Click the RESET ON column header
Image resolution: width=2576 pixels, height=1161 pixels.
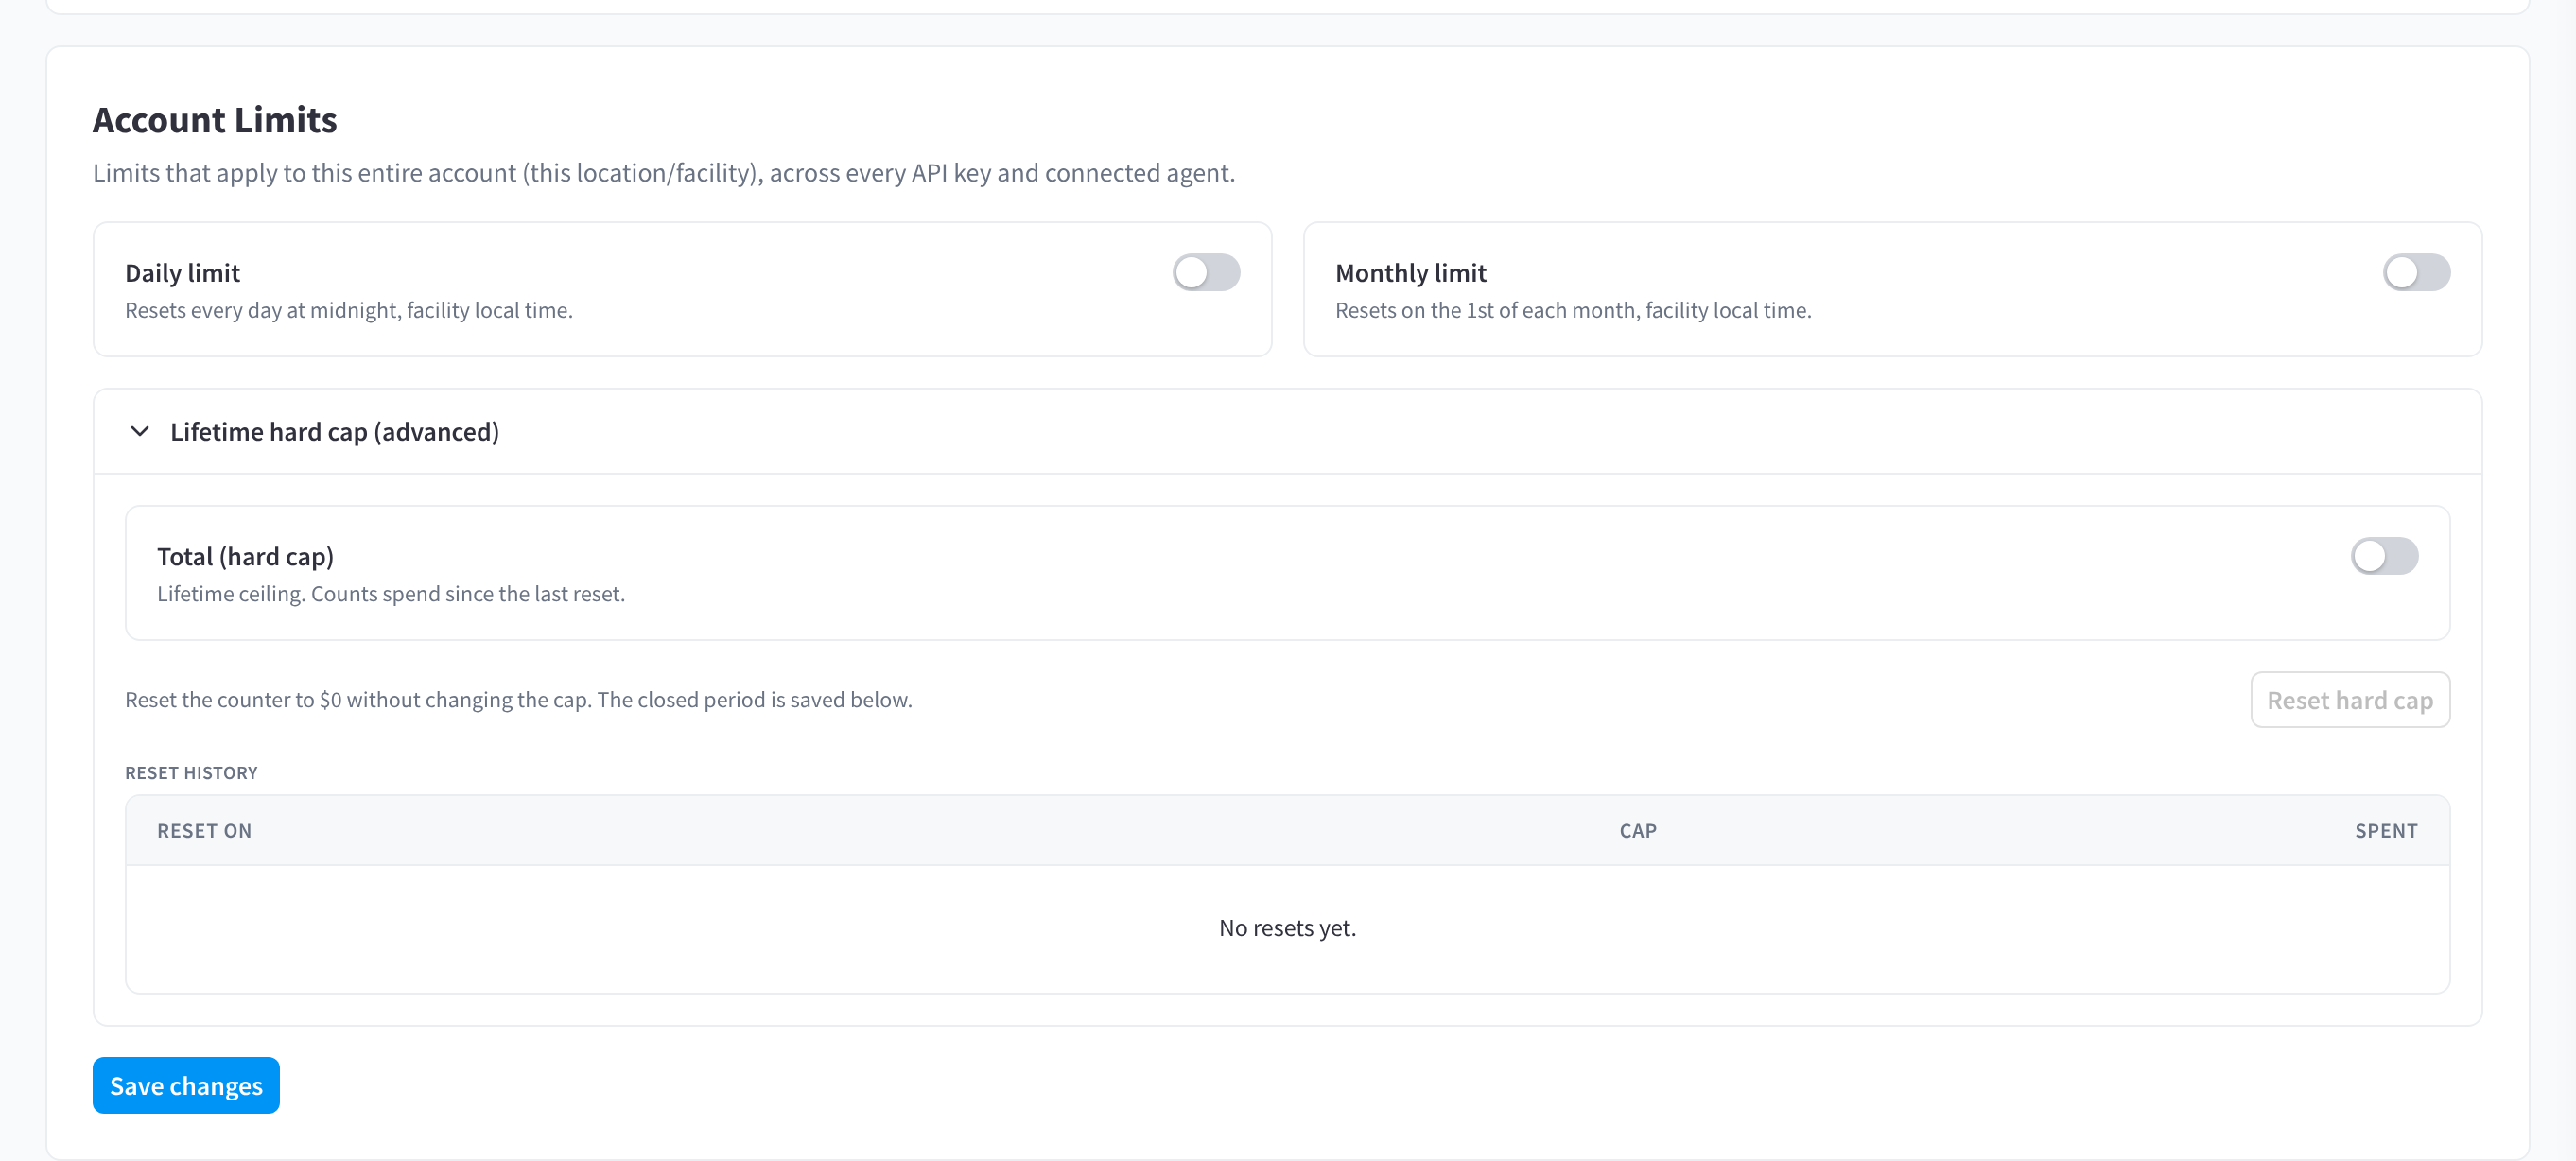pos(204,831)
